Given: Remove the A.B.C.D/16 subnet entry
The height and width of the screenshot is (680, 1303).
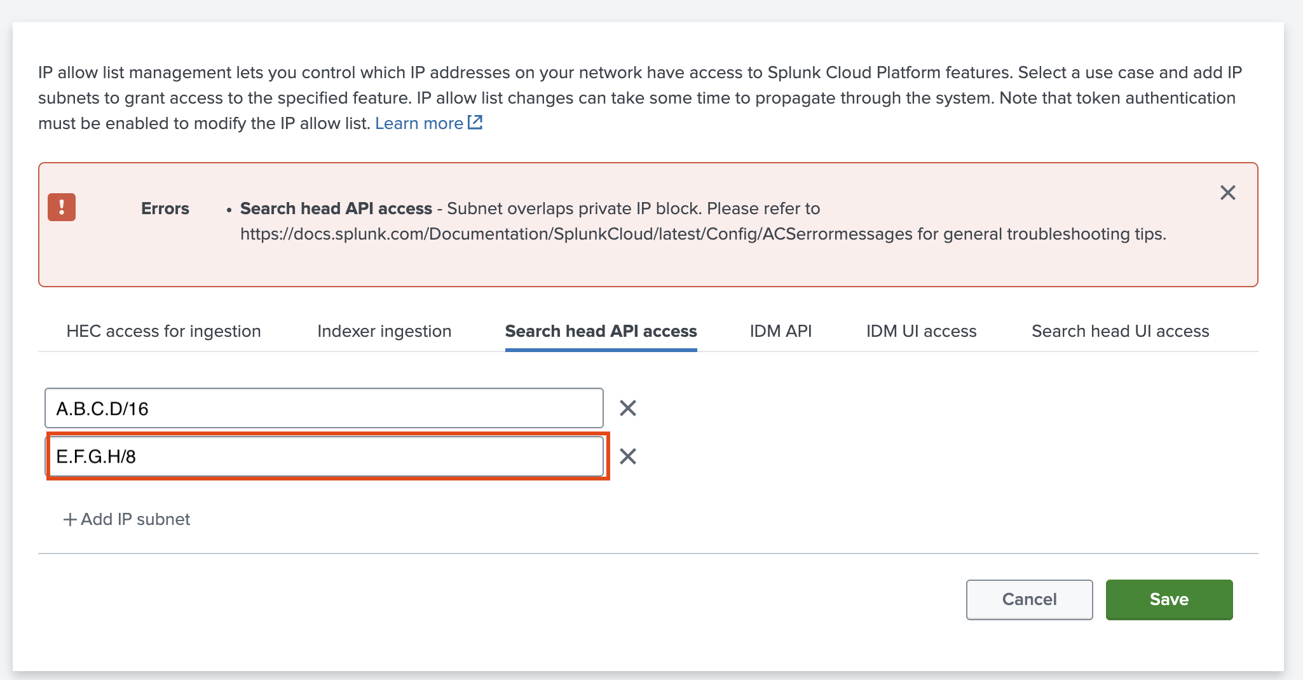Looking at the screenshot, I should [627, 408].
